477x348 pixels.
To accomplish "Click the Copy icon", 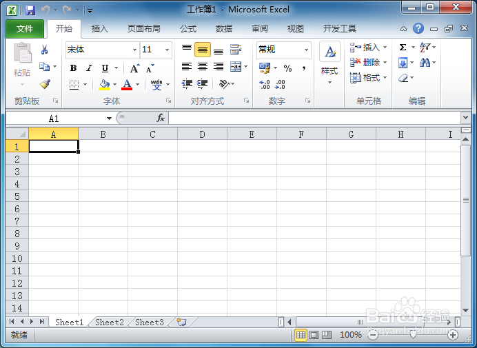I will click(x=44, y=67).
